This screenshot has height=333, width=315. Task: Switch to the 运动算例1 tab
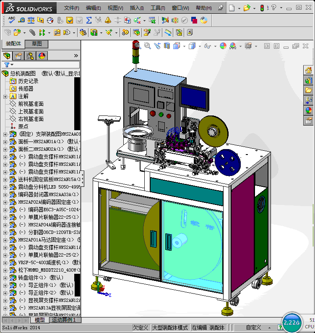tap(64, 320)
